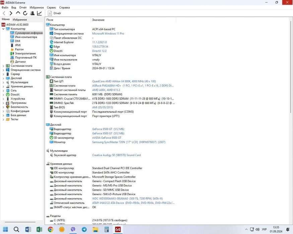Open the QuadCore AMD Athlon X4 880K link
The image size is (293, 234).
point(124,81)
